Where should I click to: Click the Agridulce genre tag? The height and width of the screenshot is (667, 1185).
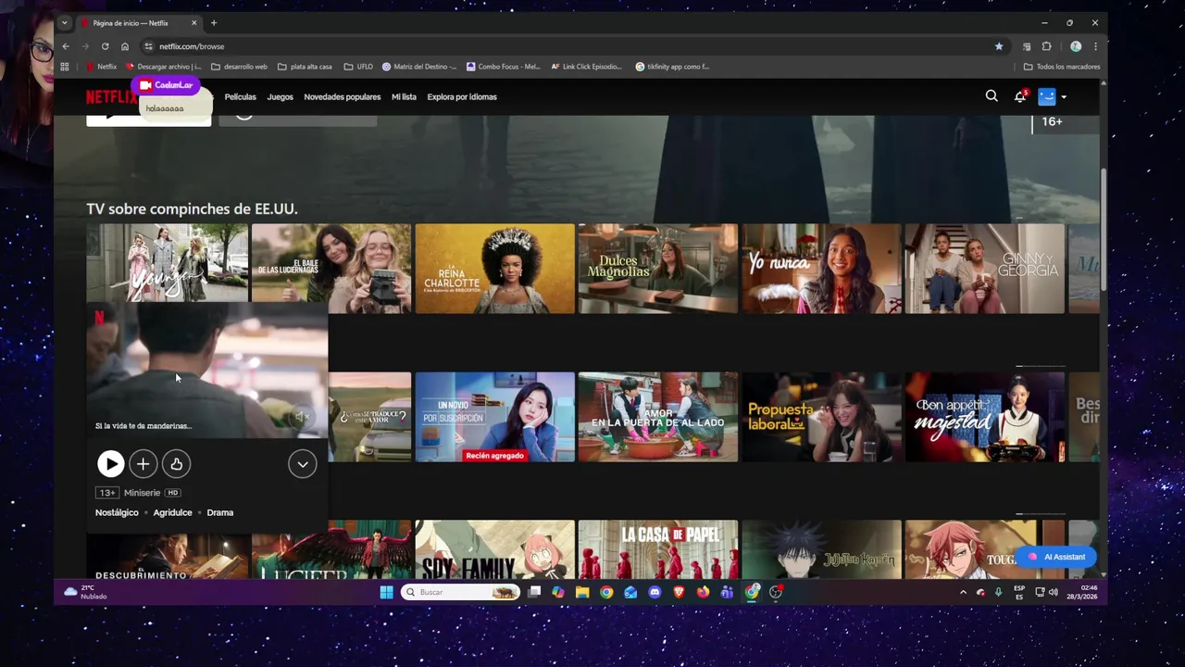click(173, 512)
